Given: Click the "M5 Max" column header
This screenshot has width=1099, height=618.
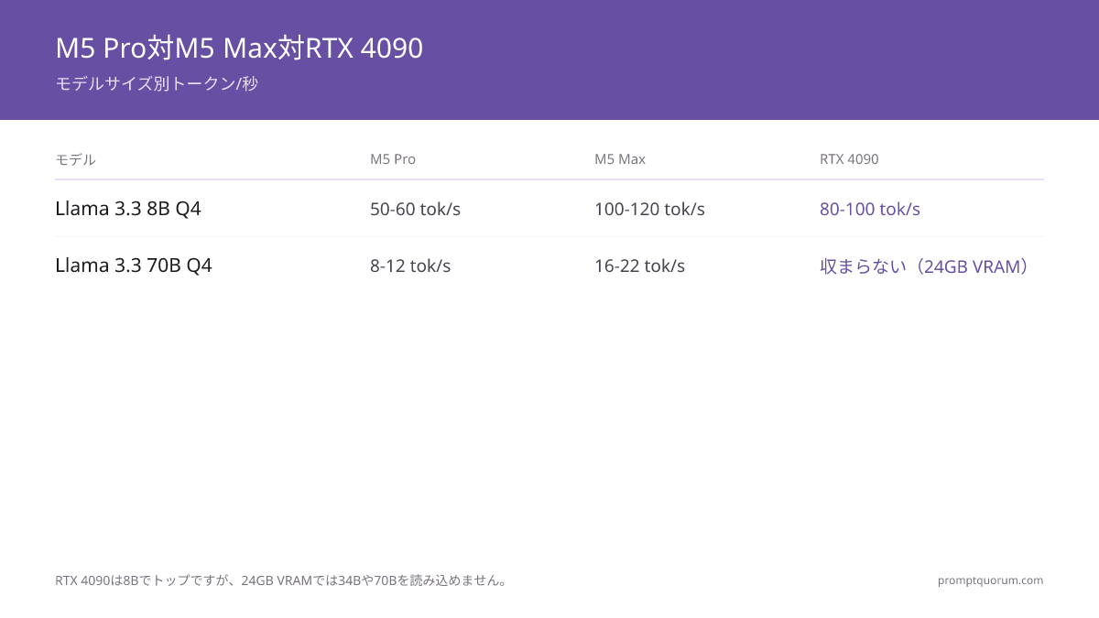Looking at the screenshot, I should 620,159.
